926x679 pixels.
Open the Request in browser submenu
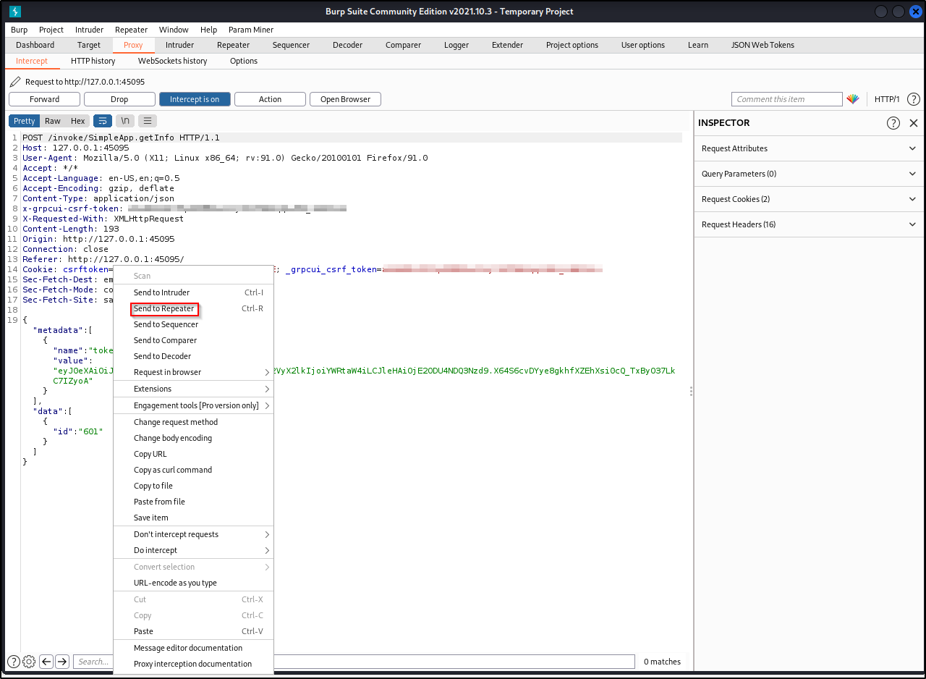[193, 372]
